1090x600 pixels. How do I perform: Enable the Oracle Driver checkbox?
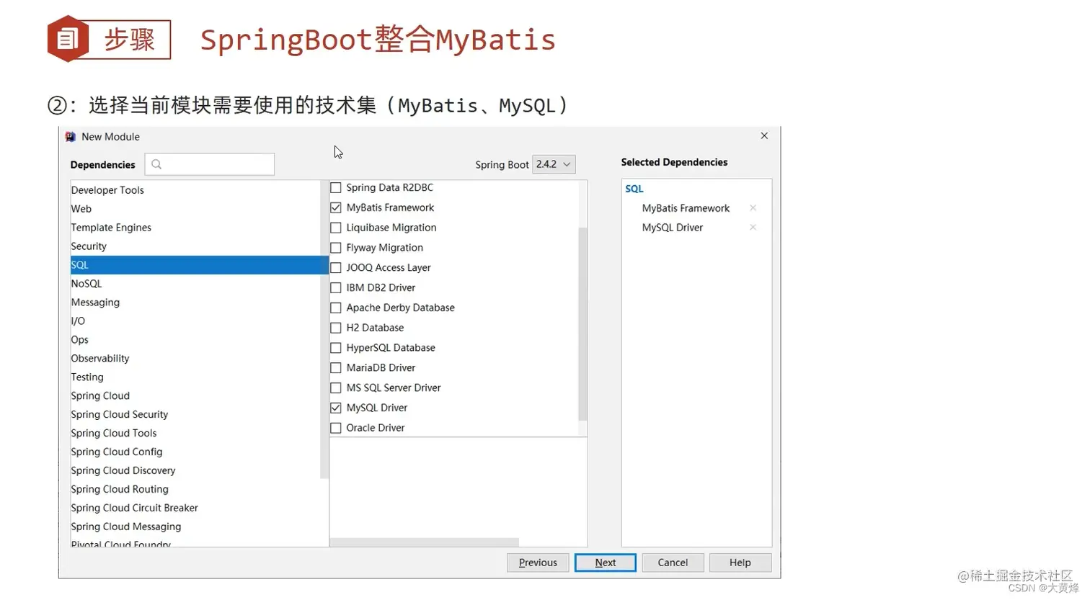pos(336,428)
